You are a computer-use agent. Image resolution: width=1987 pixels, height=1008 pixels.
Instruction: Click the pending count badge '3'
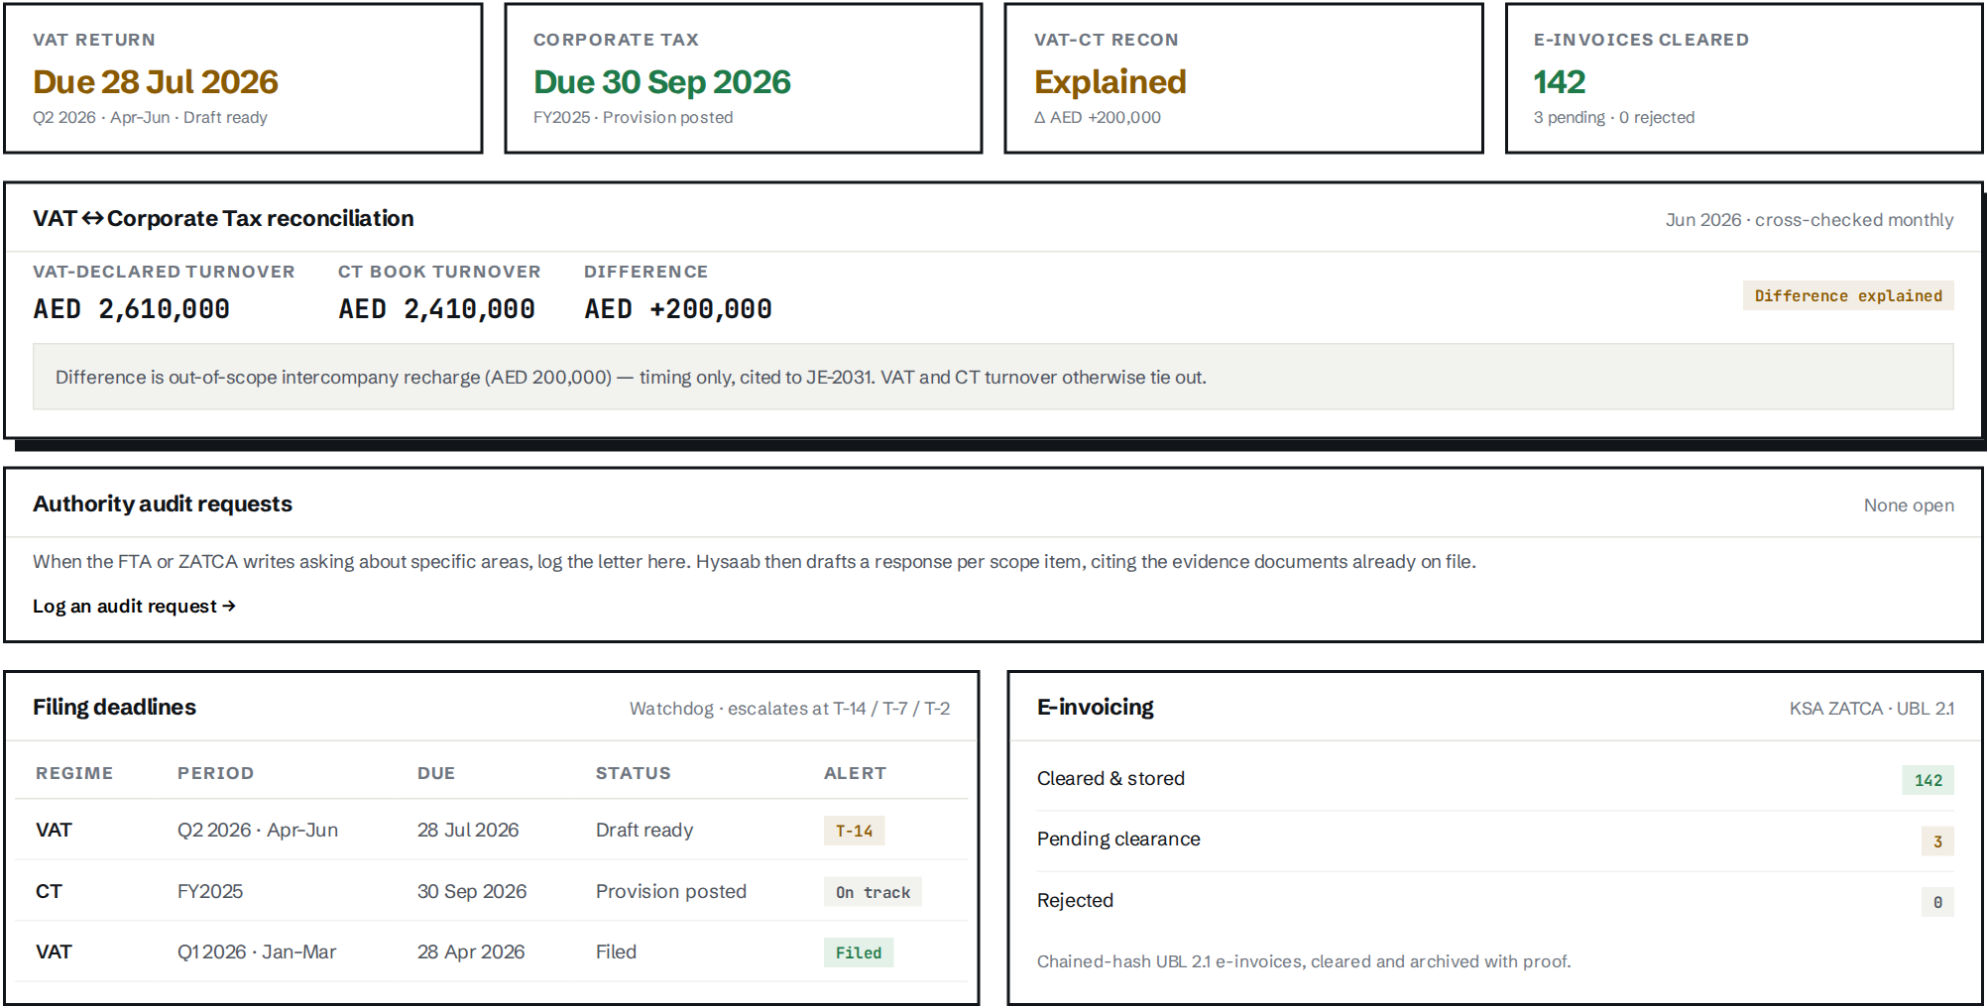point(1937,841)
